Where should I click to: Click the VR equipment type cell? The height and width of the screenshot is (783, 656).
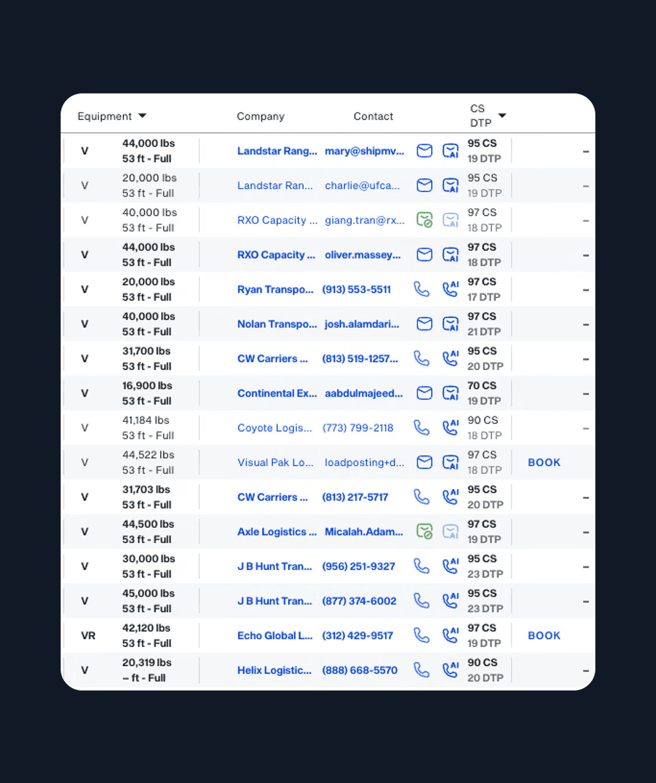88,636
